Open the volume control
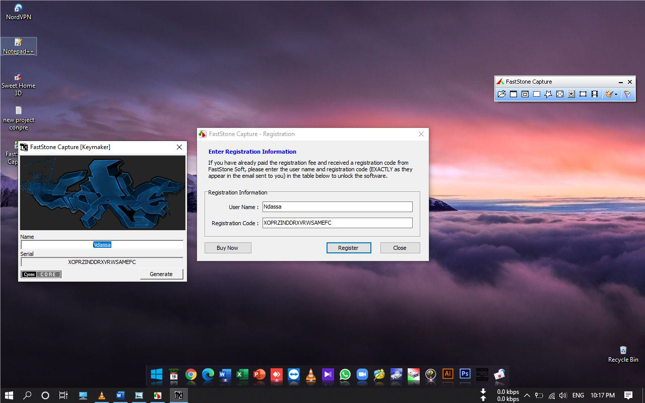The image size is (645, 403). [563, 395]
